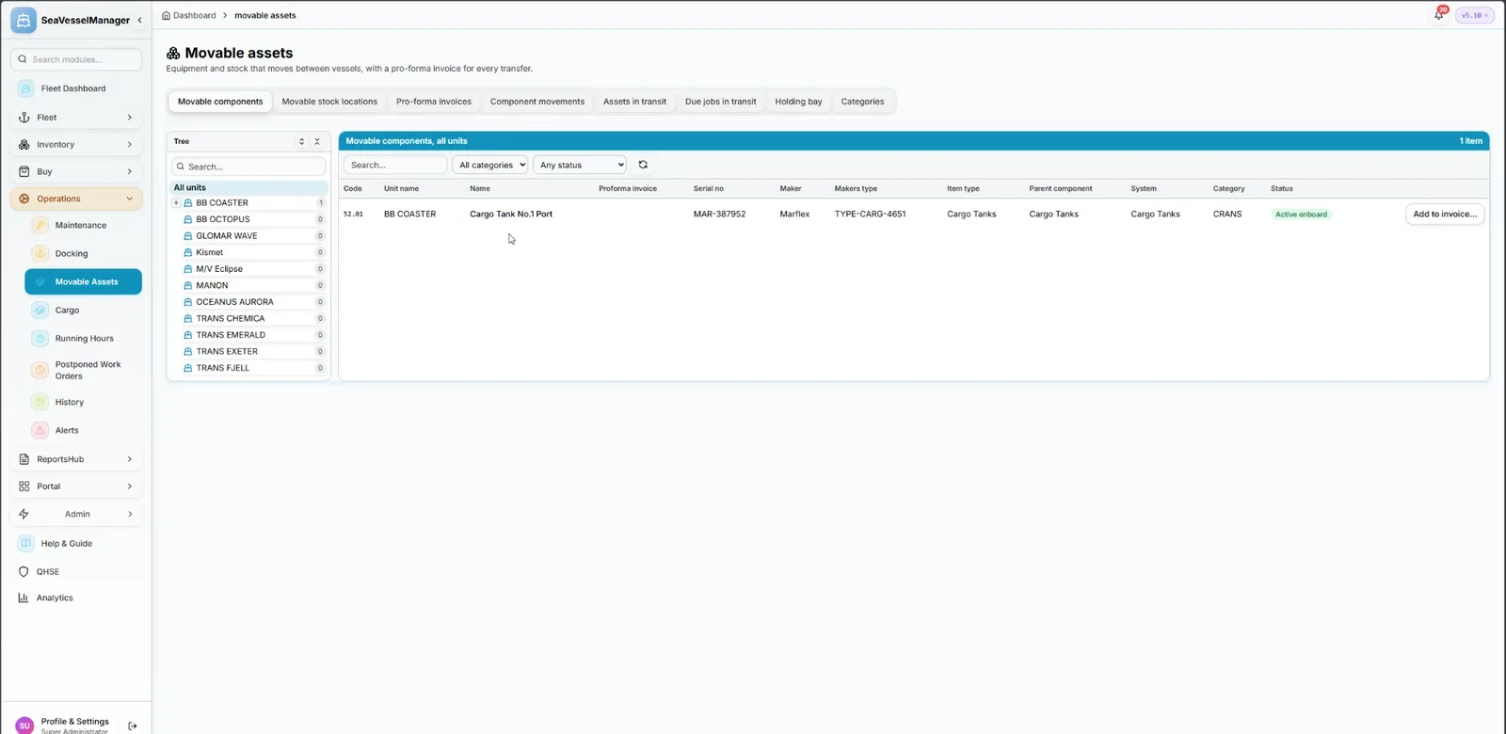Go to Maintenance in the Operations menu

[x=83, y=226]
